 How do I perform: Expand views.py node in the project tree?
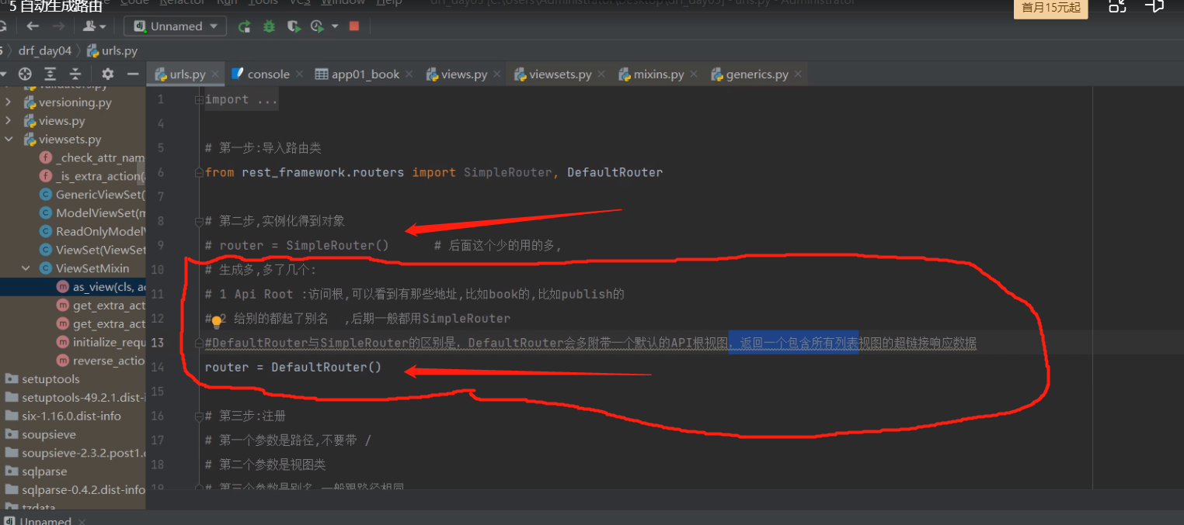coord(8,121)
